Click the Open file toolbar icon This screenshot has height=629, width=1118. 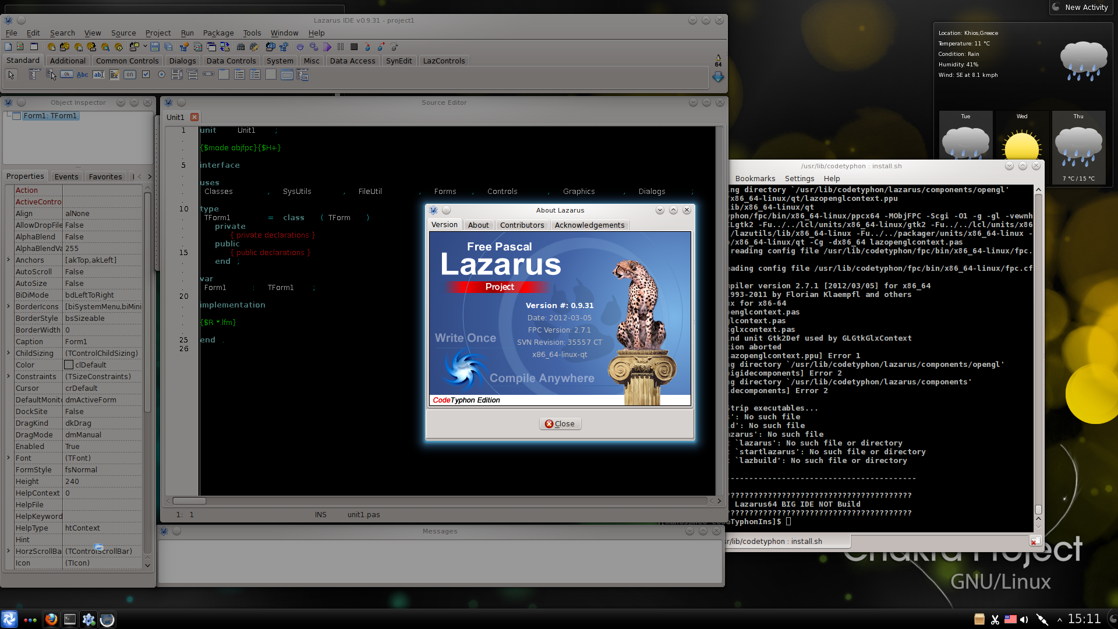pyautogui.click(x=135, y=47)
